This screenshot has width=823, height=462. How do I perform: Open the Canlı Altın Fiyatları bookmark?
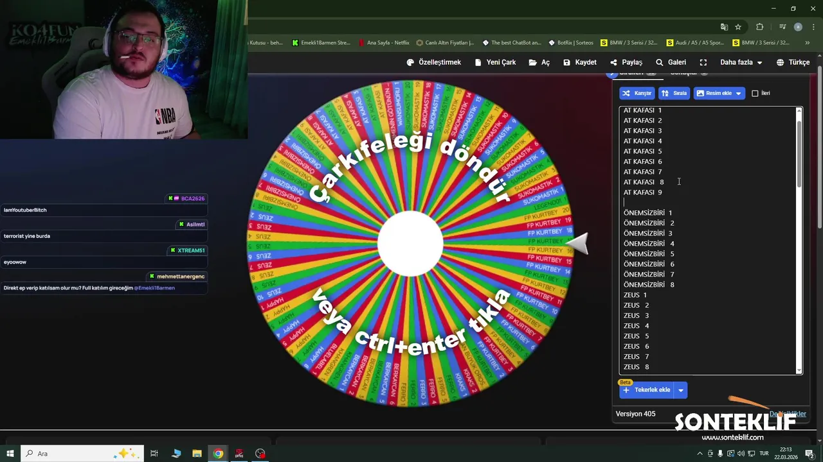click(445, 43)
